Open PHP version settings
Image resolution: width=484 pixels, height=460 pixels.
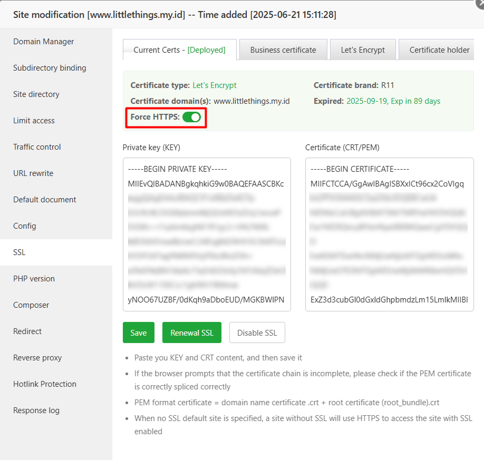point(34,278)
